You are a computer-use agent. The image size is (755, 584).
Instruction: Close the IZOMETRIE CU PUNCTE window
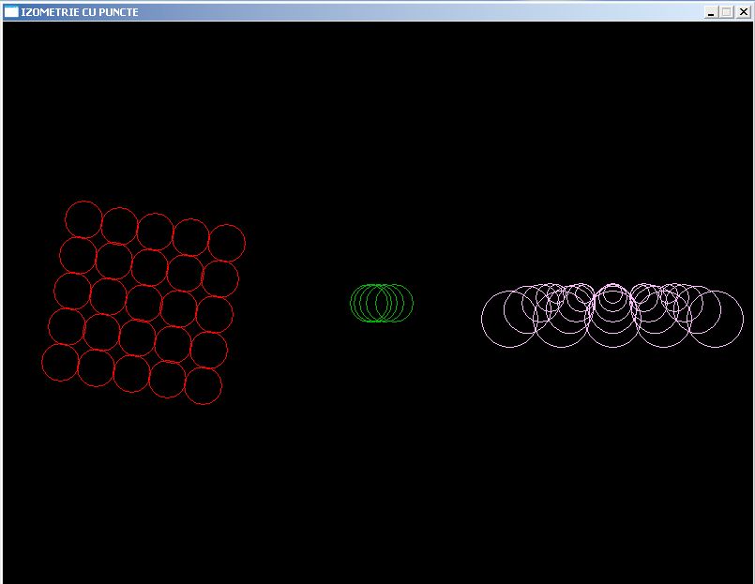[x=743, y=12]
